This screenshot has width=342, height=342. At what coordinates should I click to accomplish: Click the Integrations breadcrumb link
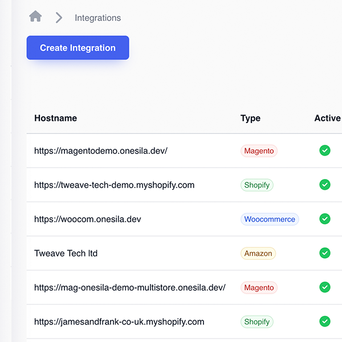(x=97, y=18)
